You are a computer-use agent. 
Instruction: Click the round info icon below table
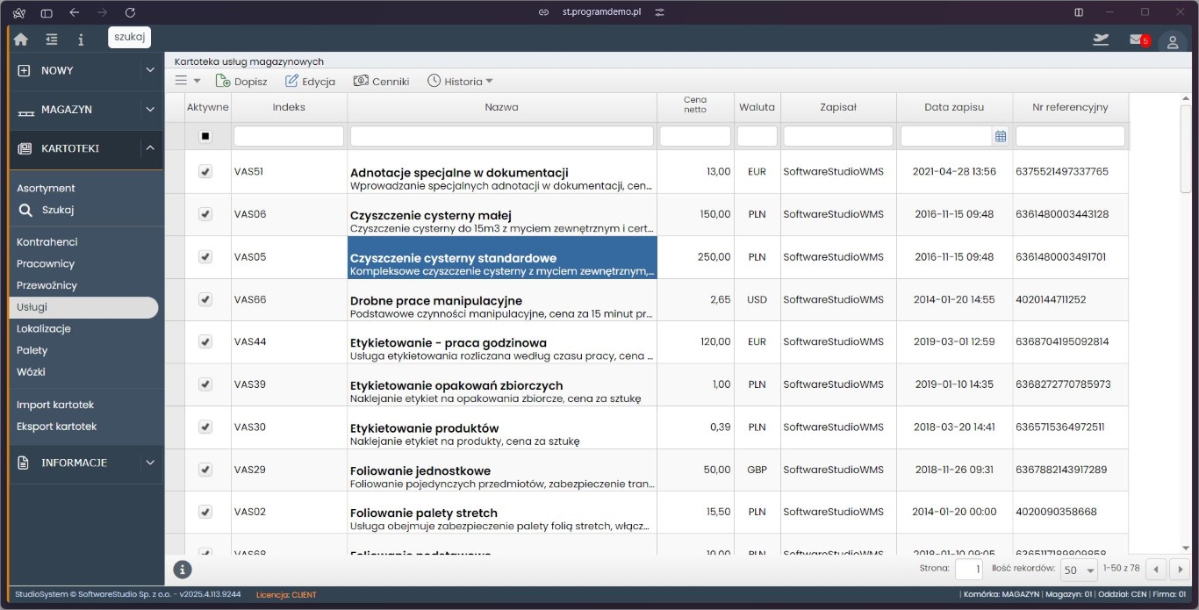(x=183, y=569)
